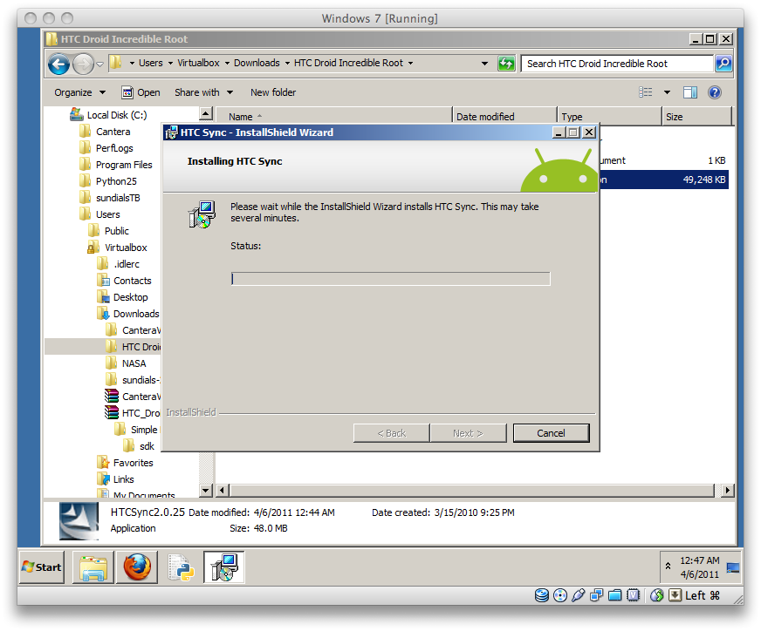Click the installation progress bar
The height and width of the screenshot is (631, 761).
(x=391, y=279)
